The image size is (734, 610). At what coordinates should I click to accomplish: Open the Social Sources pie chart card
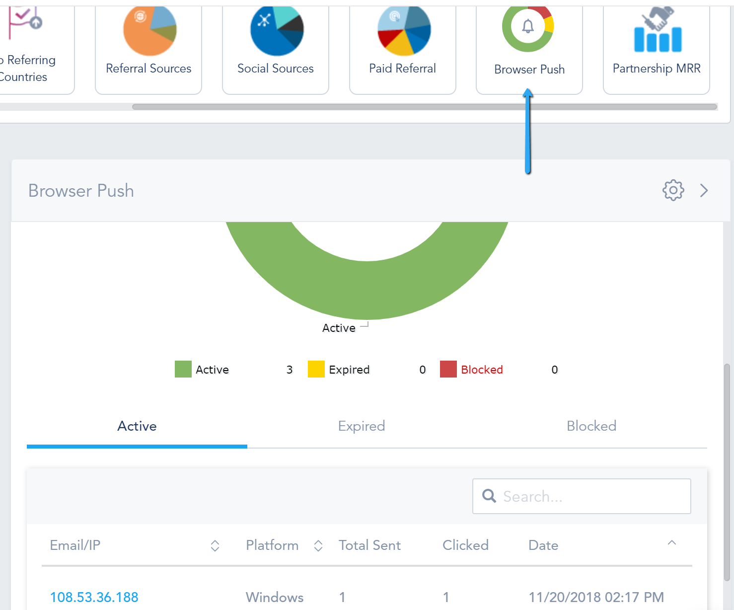point(276,49)
